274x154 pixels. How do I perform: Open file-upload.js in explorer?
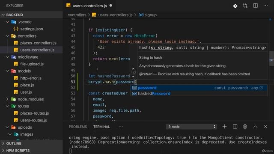32,64
